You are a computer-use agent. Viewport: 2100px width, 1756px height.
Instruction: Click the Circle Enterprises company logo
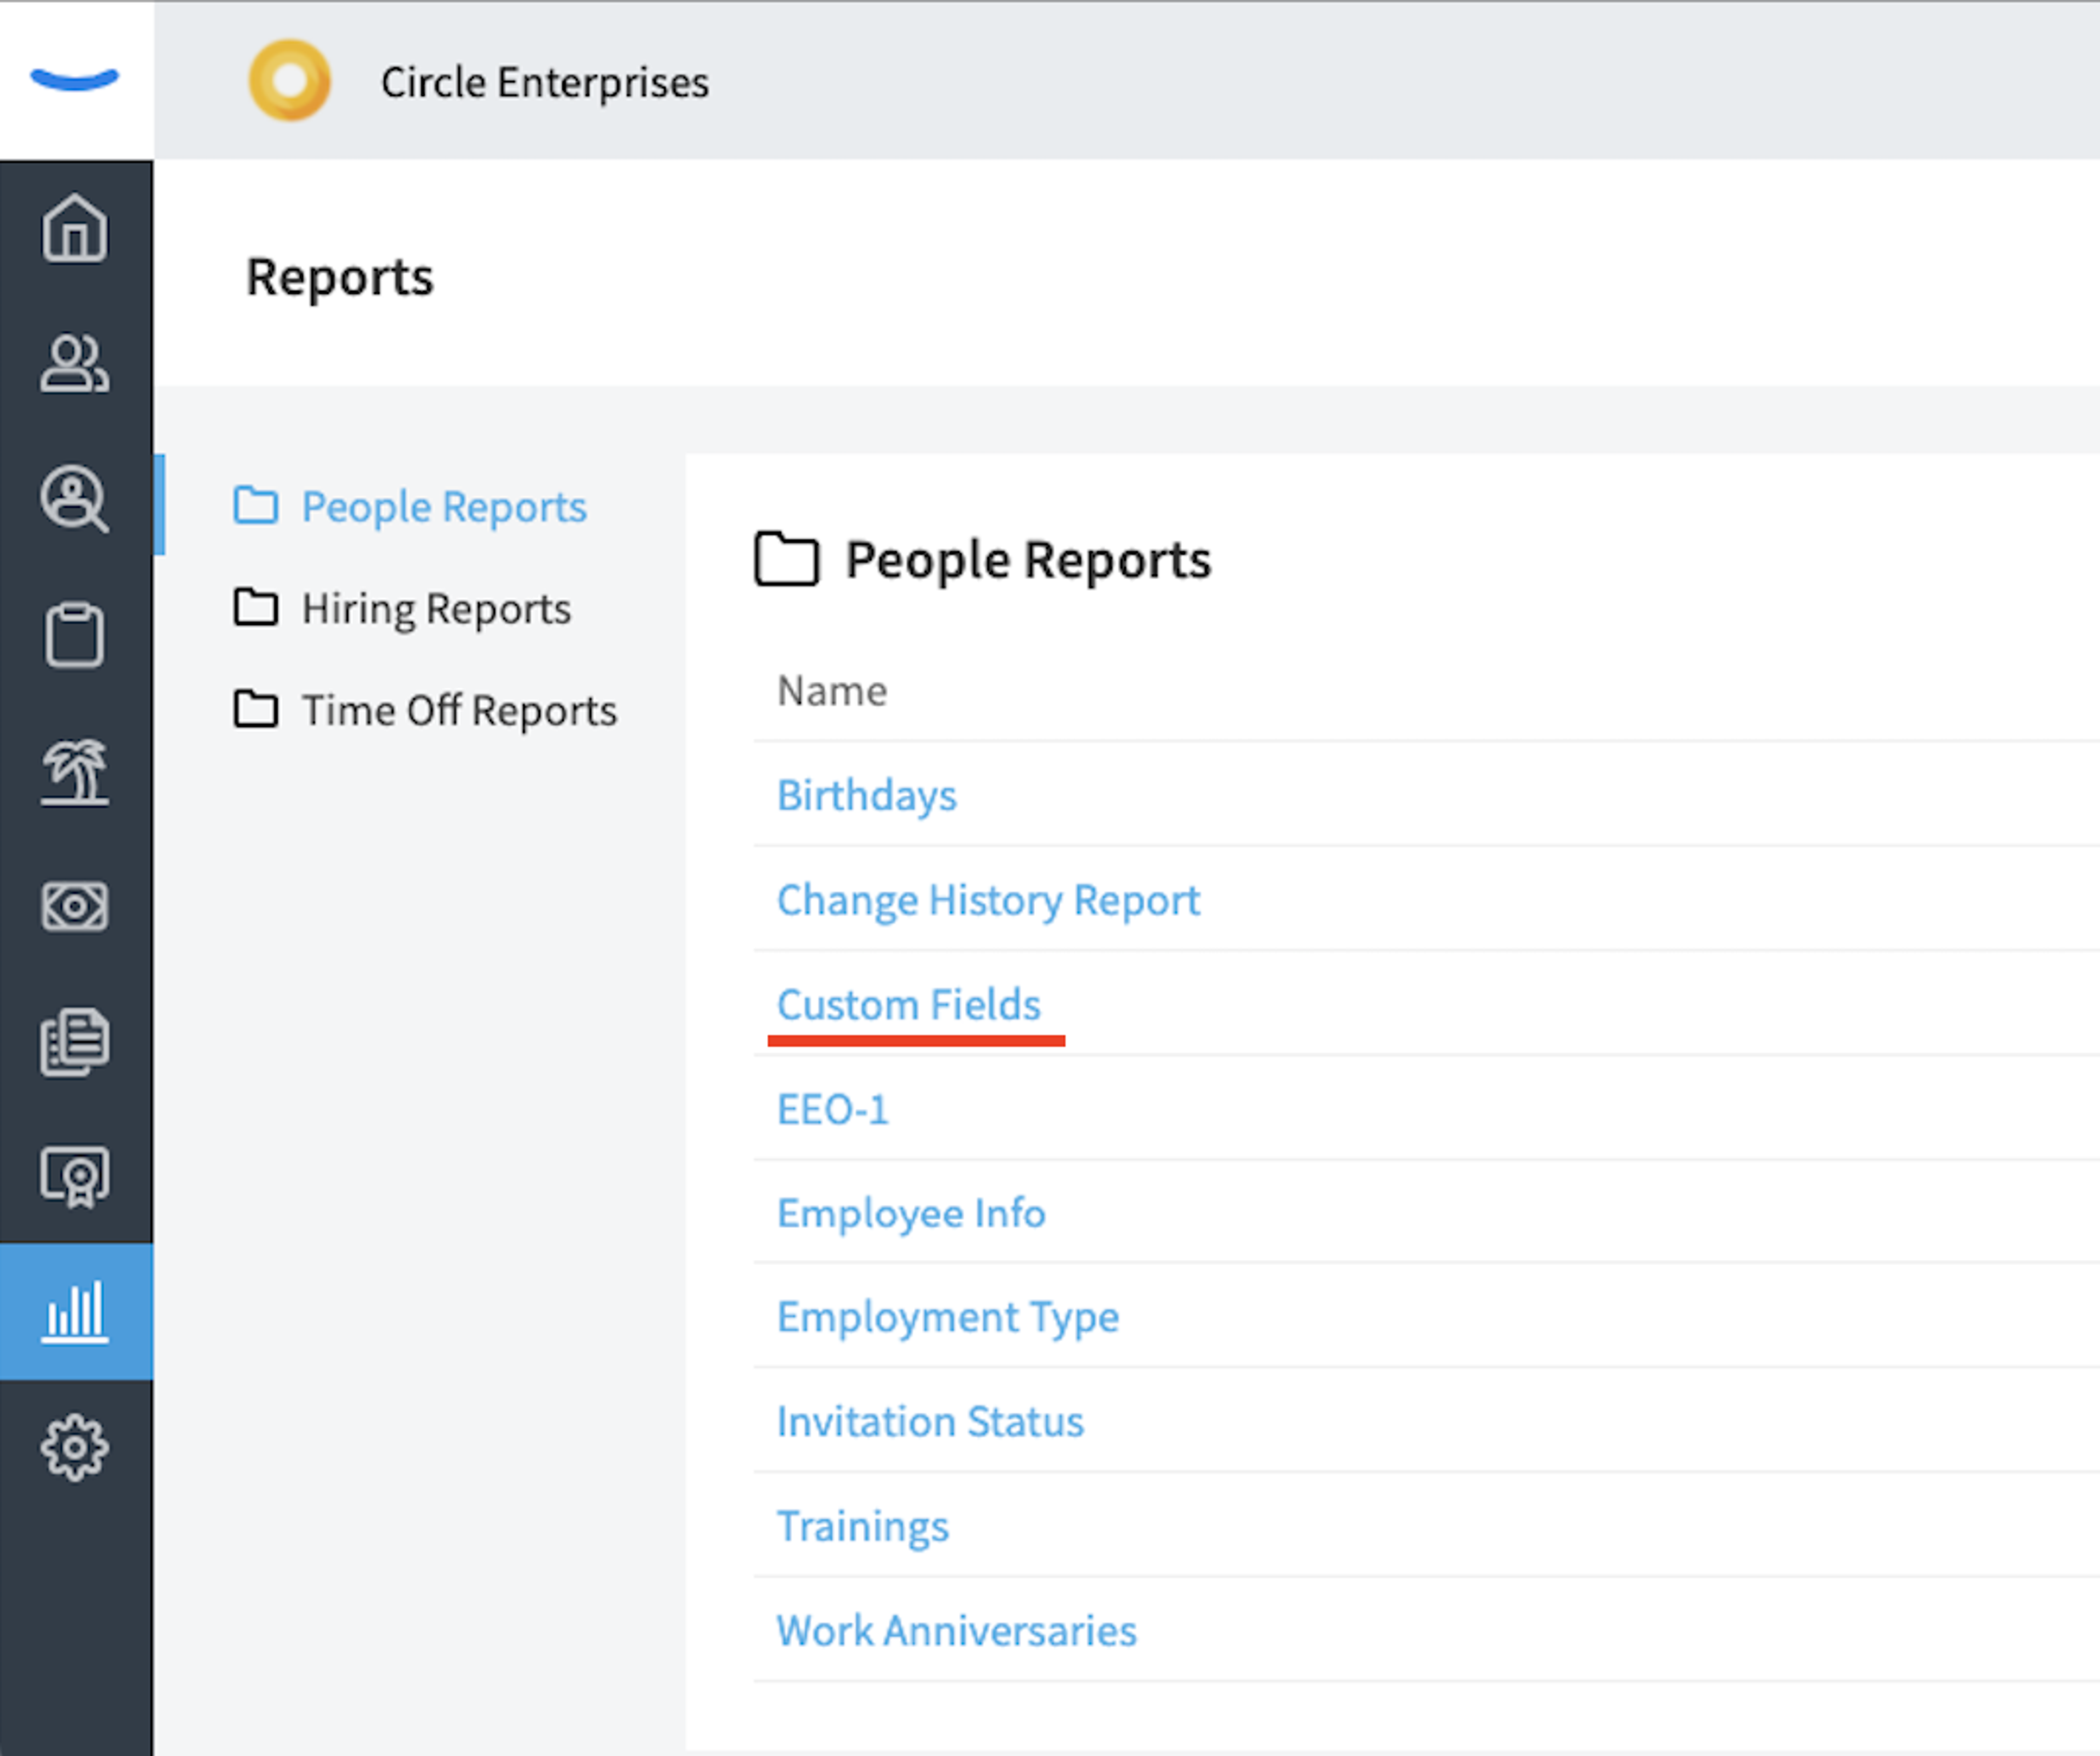point(290,80)
